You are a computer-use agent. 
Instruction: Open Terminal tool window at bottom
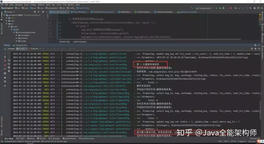pos(41,139)
